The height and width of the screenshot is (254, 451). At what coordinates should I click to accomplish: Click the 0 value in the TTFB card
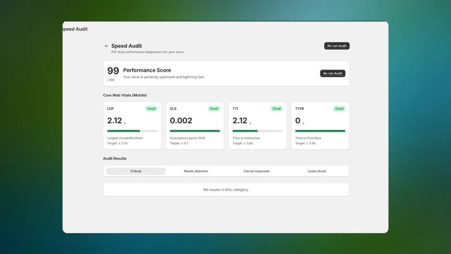click(298, 120)
